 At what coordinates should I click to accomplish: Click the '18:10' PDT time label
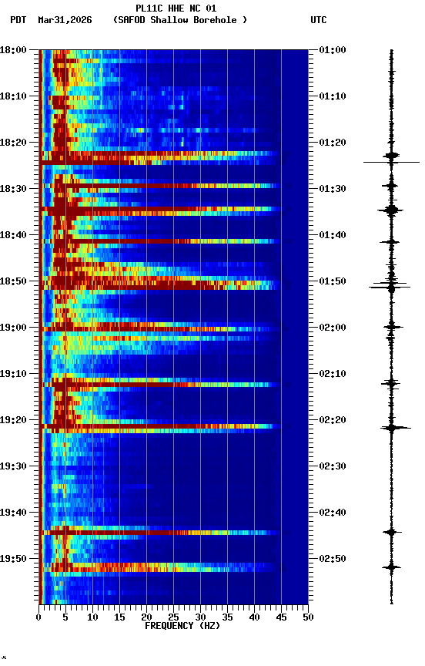13,96
